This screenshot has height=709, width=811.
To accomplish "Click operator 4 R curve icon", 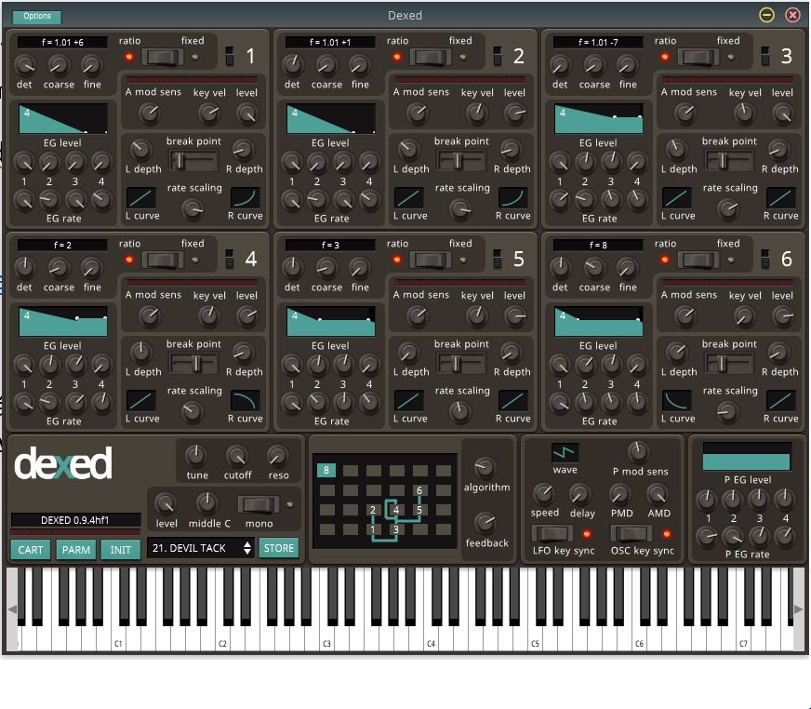I will (x=246, y=400).
